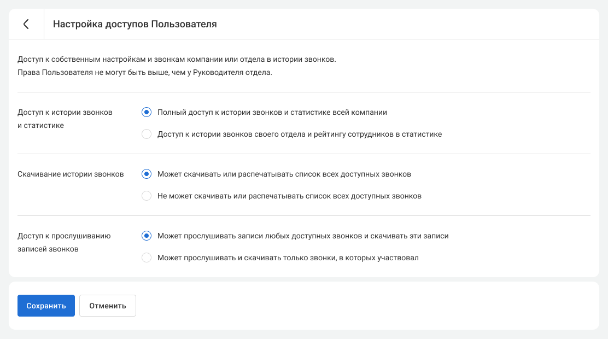Click the 'Не может скачивать или распечатывать' label text
This screenshot has width=608, height=339.
point(289,196)
